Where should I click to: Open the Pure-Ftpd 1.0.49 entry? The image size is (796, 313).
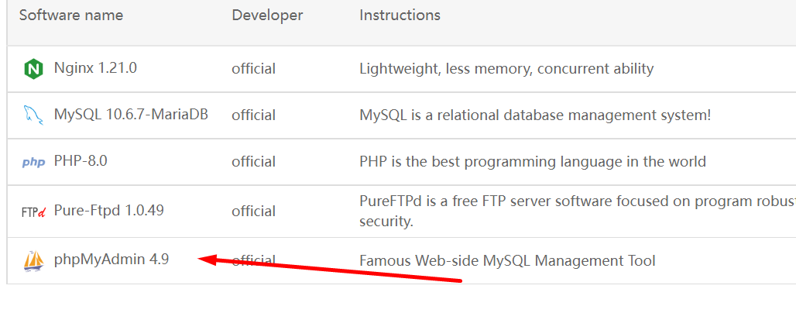tap(108, 210)
